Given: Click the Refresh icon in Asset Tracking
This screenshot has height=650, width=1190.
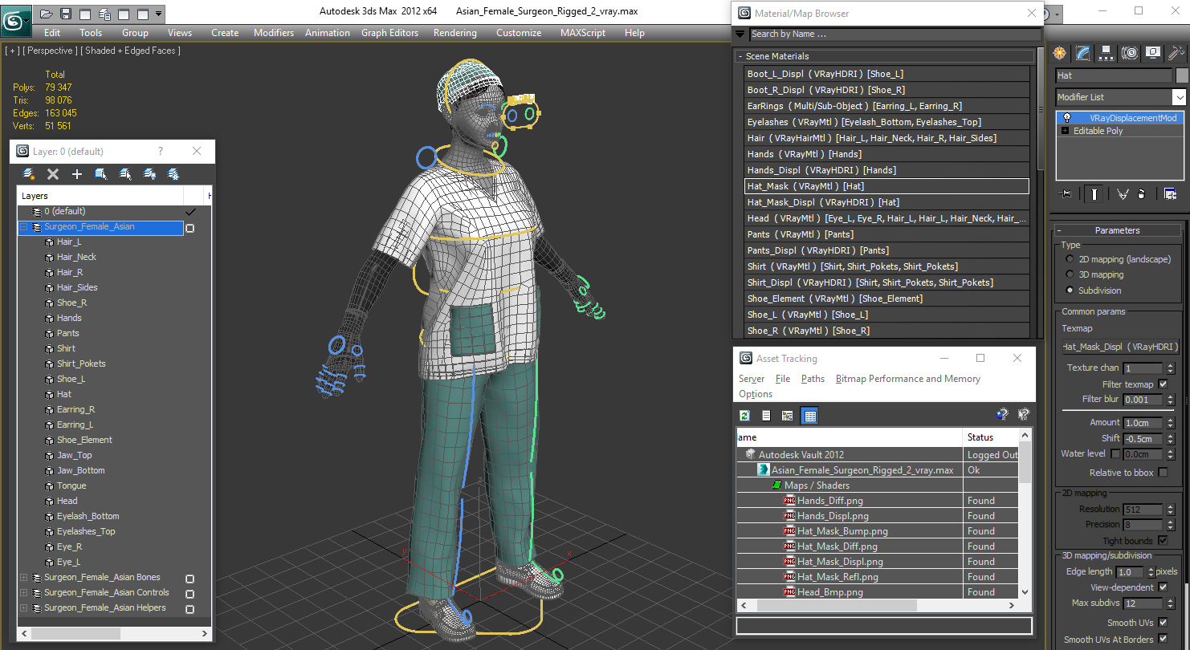Looking at the screenshot, I should (x=745, y=415).
